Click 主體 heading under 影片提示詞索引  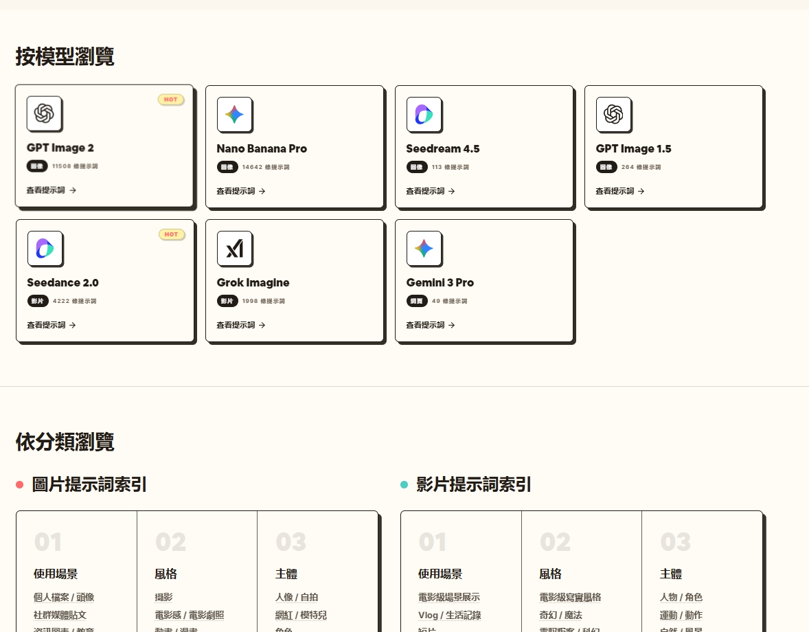tap(671, 574)
